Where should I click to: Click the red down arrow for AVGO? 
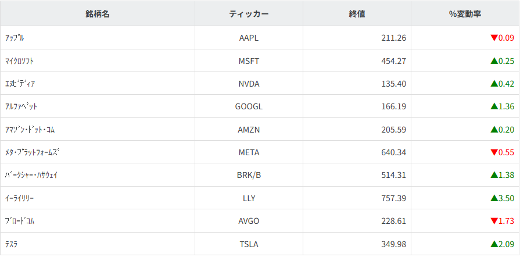[x=494, y=222]
